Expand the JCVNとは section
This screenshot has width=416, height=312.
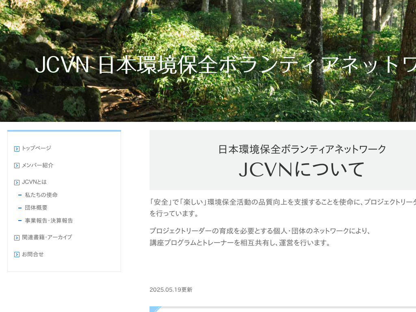35,182
